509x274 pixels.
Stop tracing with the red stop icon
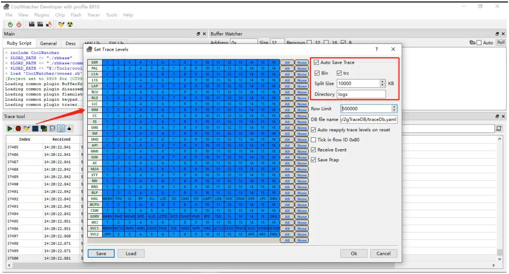point(18,129)
